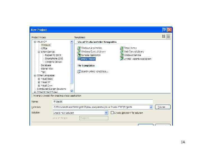Close the New Project dialog
This screenshot has height=152, width=202.
click(x=169, y=30)
